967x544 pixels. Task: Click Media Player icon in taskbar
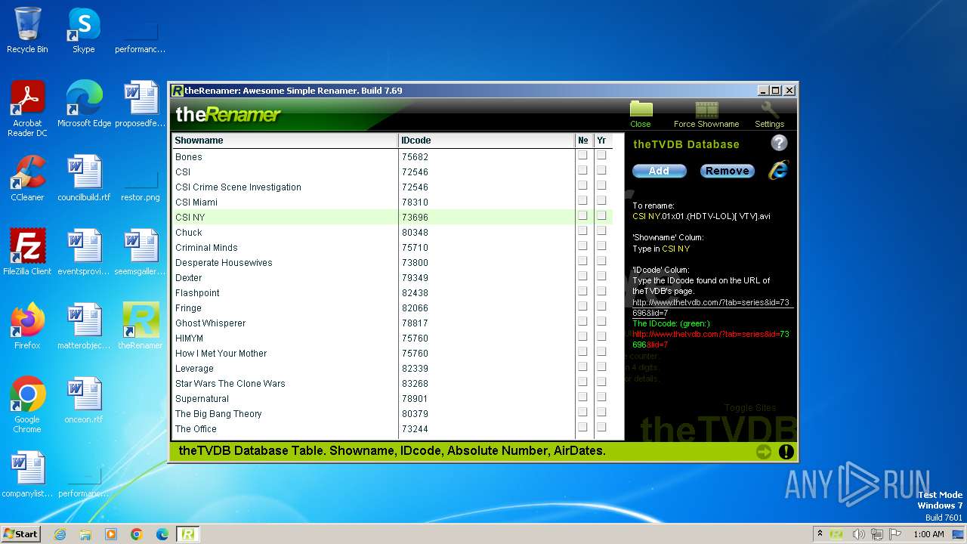111,534
